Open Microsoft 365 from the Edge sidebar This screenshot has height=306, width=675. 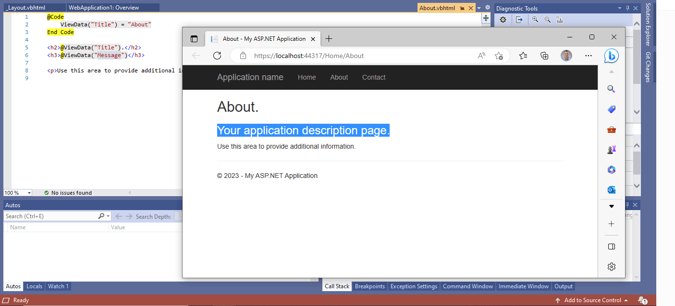(611, 169)
